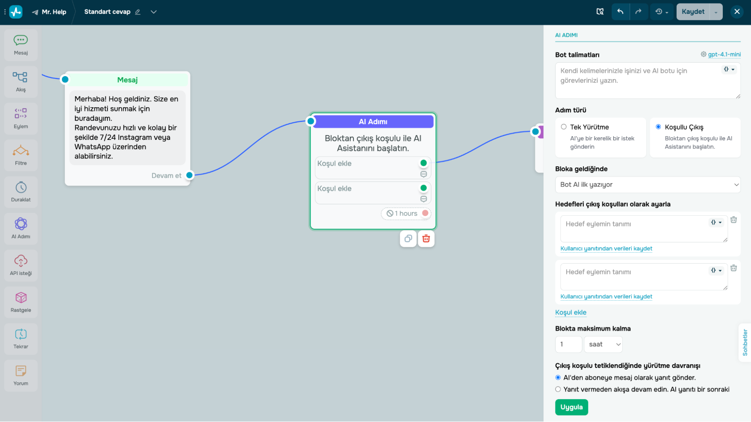Select Koşullu Çıkış radio option
This screenshot has height=422, width=751.
coord(658,127)
